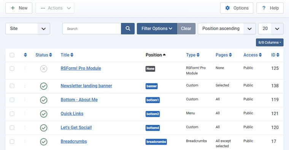Viewport: 289px width, 150px height.
Task: Sort table by Pages column
Action: [x=224, y=55]
